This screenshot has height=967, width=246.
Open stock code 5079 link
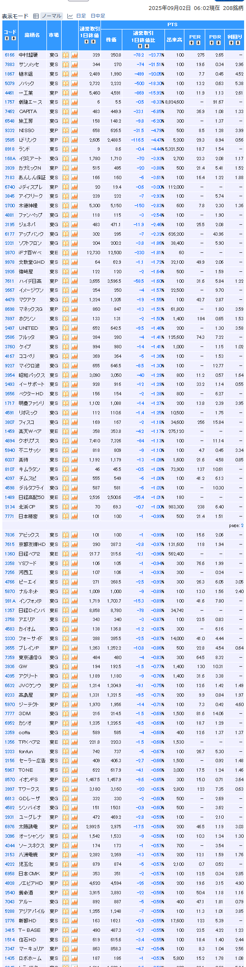[x=9, y=84]
